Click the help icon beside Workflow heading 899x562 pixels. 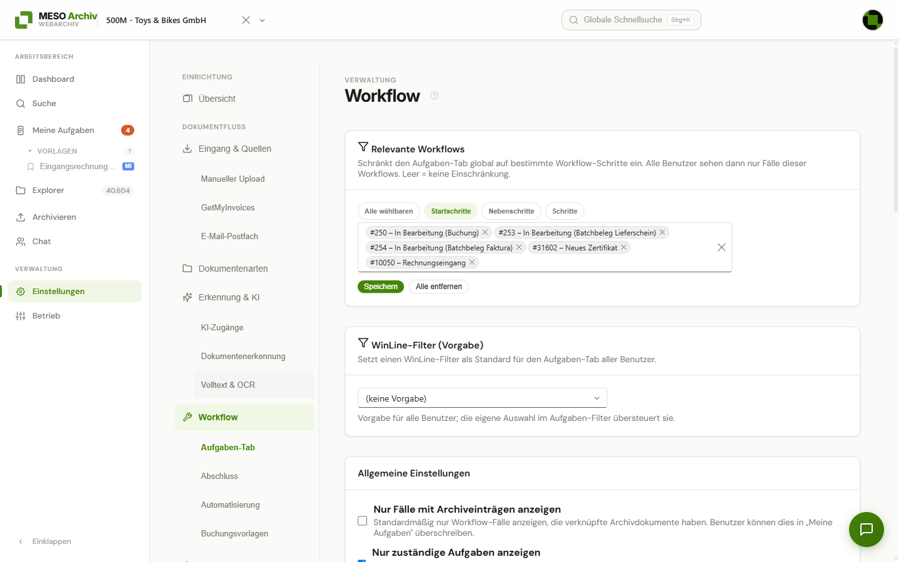click(x=435, y=96)
